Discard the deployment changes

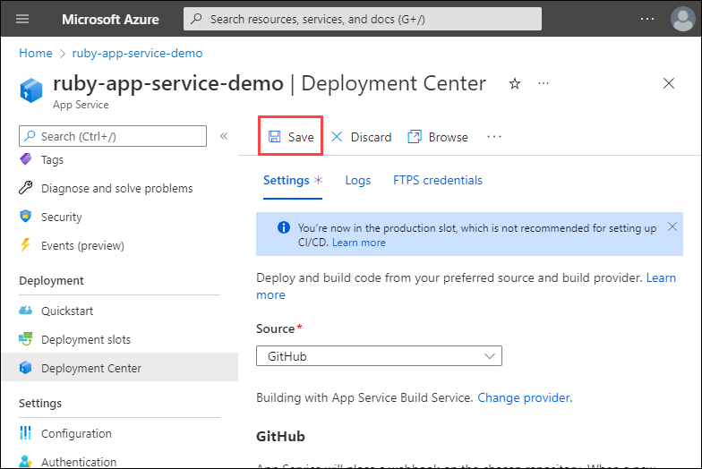point(361,137)
